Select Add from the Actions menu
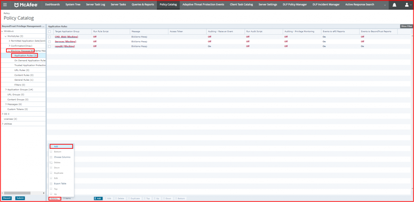 click(x=56, y=146)
